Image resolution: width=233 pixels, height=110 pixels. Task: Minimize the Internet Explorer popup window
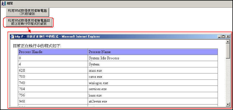pos(219,36)
